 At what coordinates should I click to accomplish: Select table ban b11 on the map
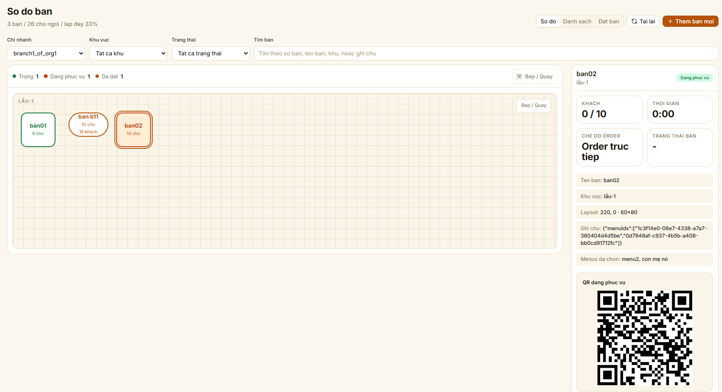[88, 125]
